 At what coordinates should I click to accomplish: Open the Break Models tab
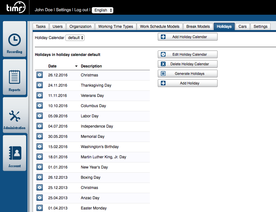(x=198, y=27)
